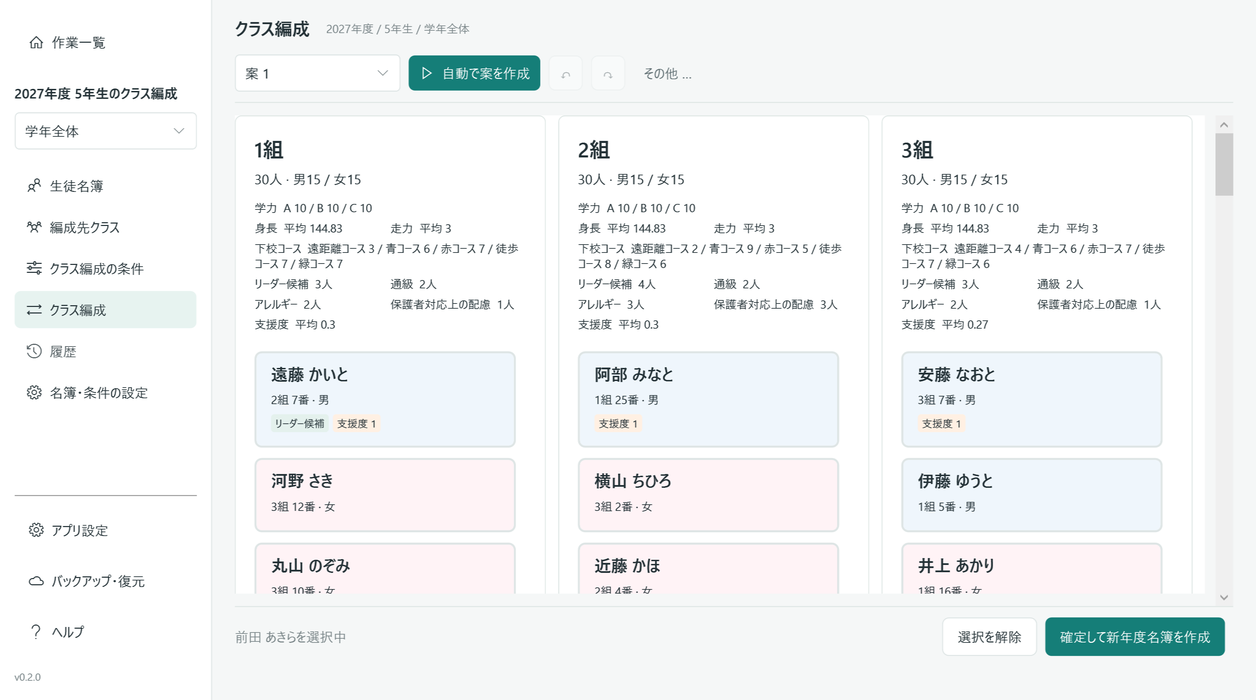Select the 阿部 みなと student card
The image size is (1256, 700).
click(708, 400)
